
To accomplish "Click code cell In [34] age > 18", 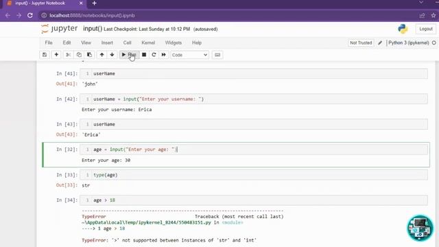I will tap(253, 200).
